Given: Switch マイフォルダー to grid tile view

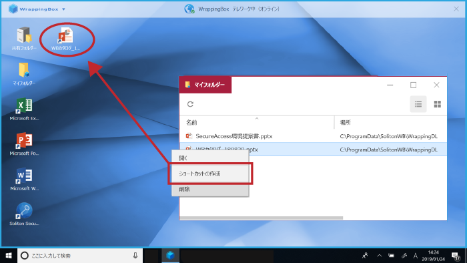Looking at the screenshot, I should click(x=437, y=104).
